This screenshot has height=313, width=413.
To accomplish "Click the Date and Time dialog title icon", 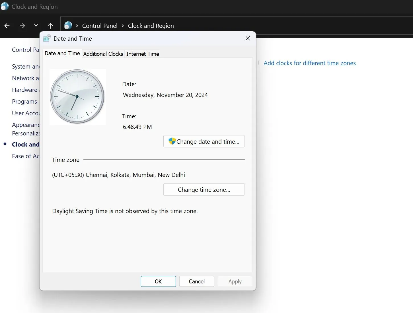I will coord(47,38).
